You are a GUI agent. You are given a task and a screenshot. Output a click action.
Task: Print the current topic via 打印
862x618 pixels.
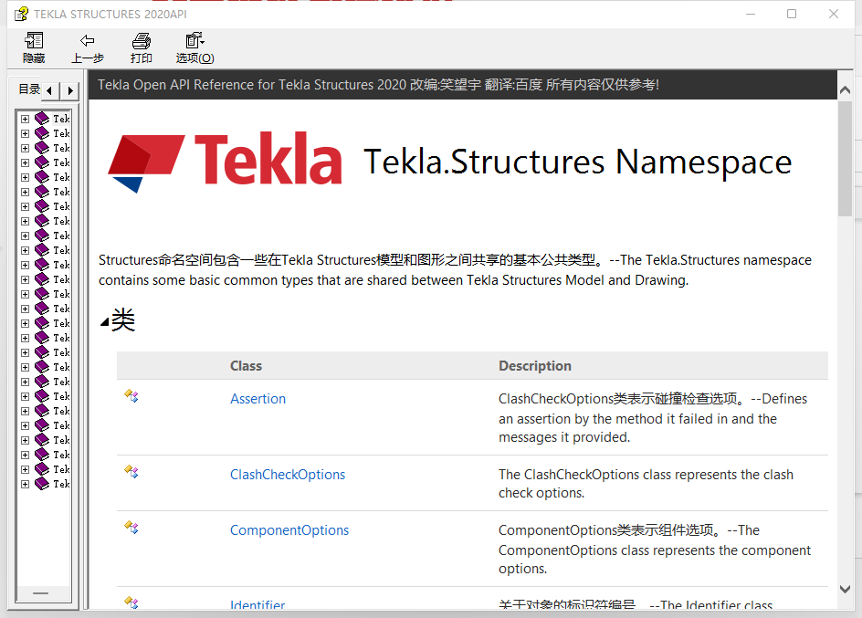(x=142, y=47)
